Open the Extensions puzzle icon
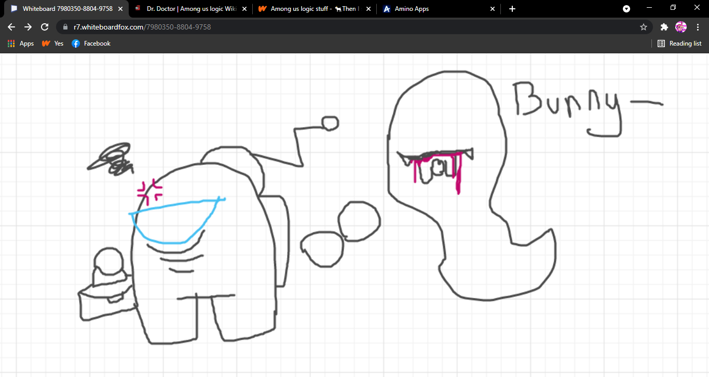This screenshot has height=377, width=709. (664, 27)
